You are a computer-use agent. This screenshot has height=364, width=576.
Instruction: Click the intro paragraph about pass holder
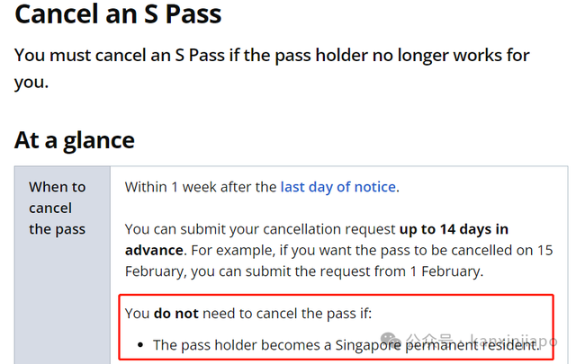tap(272, 68)
